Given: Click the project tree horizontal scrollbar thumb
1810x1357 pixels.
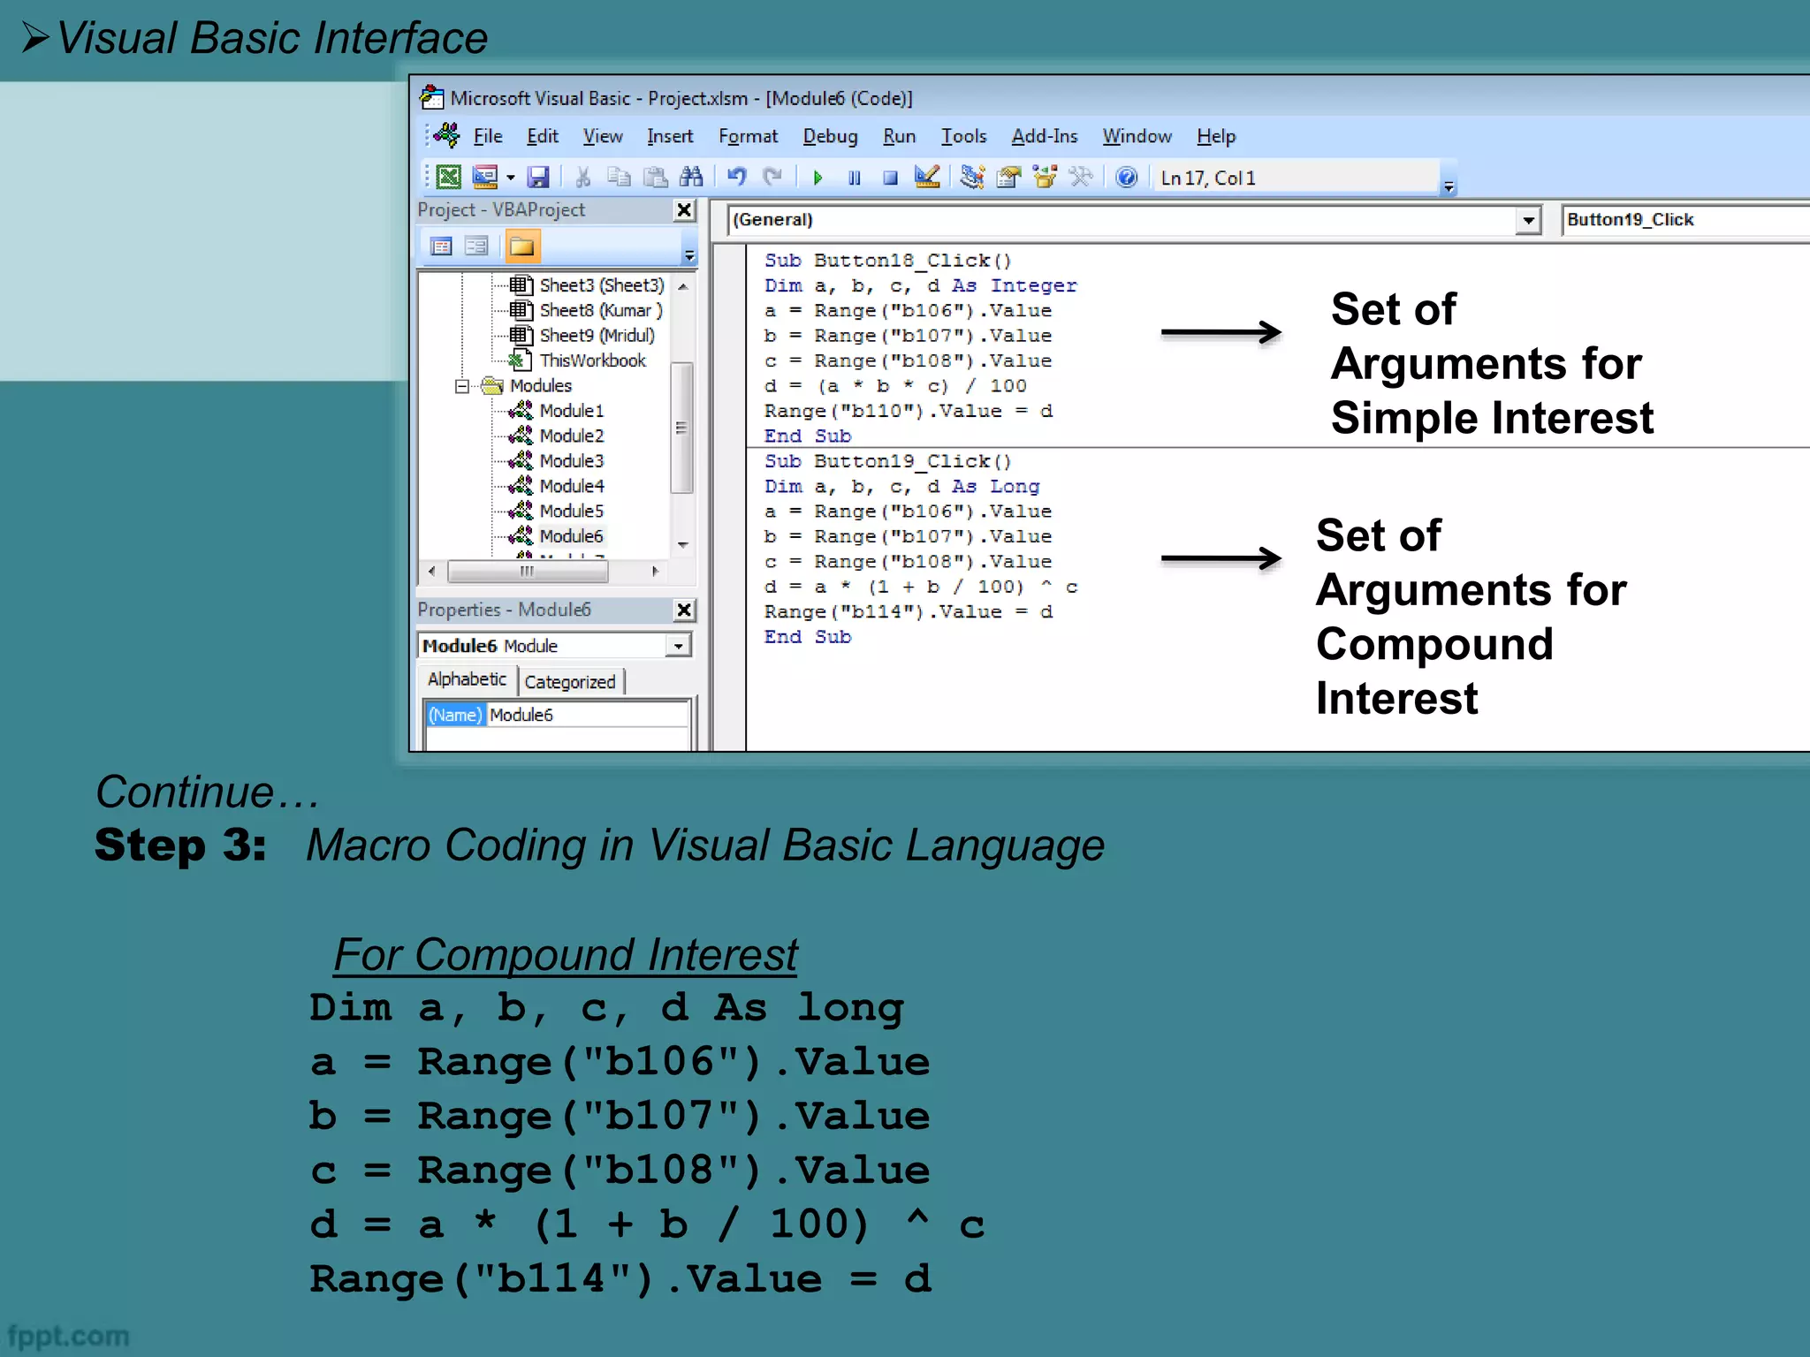Looking at the screenshot, I should click(527, 572).
